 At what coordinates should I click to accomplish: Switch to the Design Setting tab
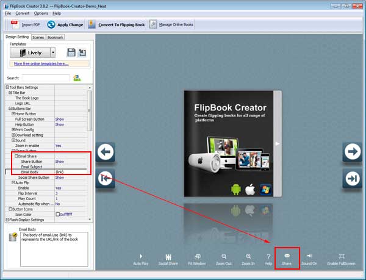pos(17,37)
